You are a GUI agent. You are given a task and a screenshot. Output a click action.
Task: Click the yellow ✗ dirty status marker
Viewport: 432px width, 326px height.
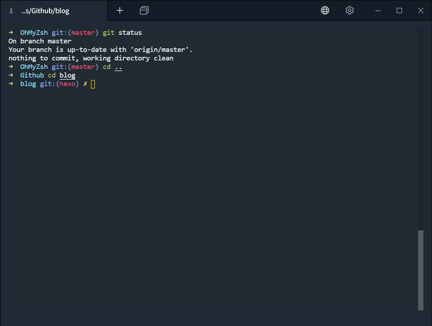click(x=85, y=84)
